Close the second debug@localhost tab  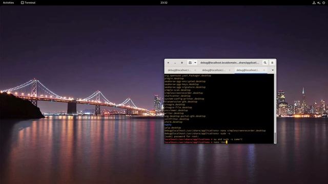coord(230,70)
